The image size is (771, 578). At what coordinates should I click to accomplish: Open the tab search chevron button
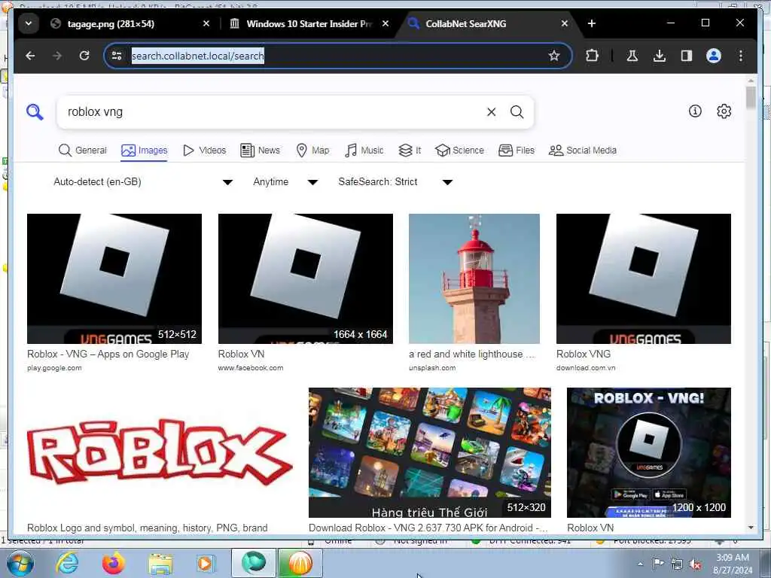29,23
